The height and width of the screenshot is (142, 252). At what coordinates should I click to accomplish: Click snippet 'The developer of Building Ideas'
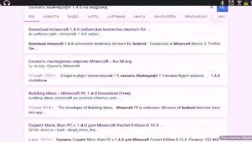click(x=124, y=110)
